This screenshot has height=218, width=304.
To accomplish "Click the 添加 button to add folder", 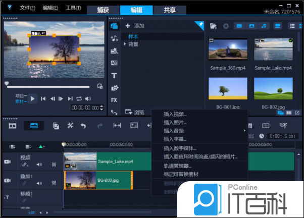I will point(135,26).
